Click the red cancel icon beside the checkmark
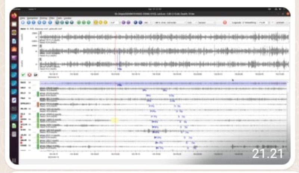The width and height of the screenshot is (299, 173). 29,74
